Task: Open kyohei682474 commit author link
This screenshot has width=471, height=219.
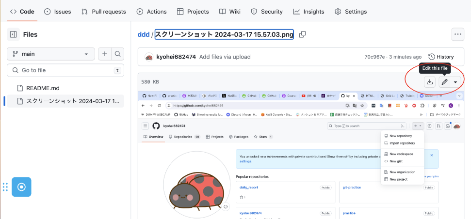Action: click(x=176, y=57)
